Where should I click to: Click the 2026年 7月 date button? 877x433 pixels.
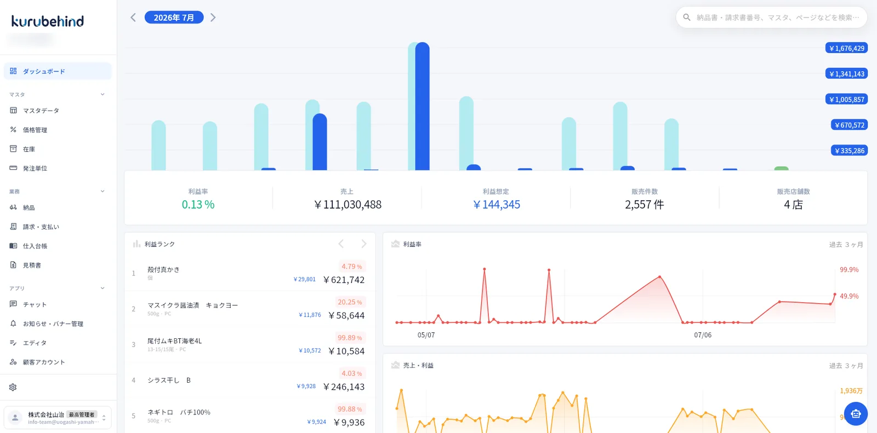tap(174, 18)
